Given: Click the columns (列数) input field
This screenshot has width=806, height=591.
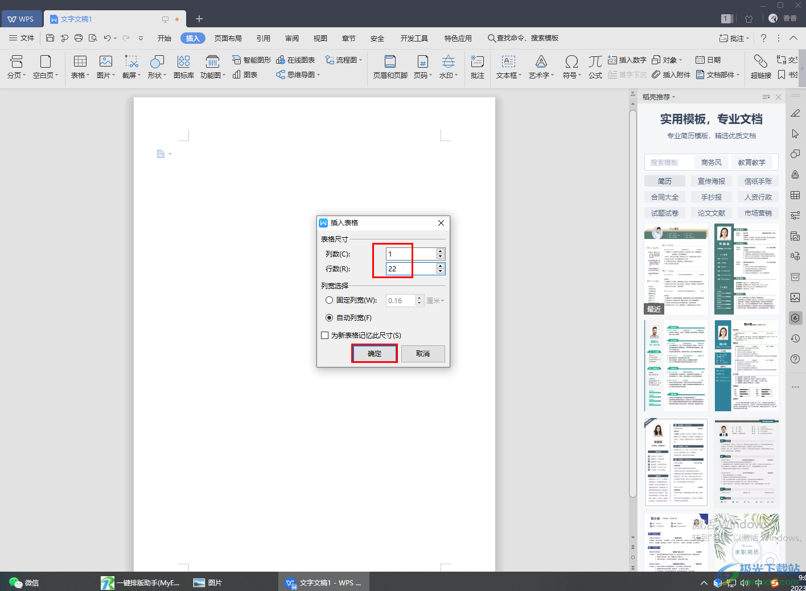Looking at the screenshot, I should point(411,254).
